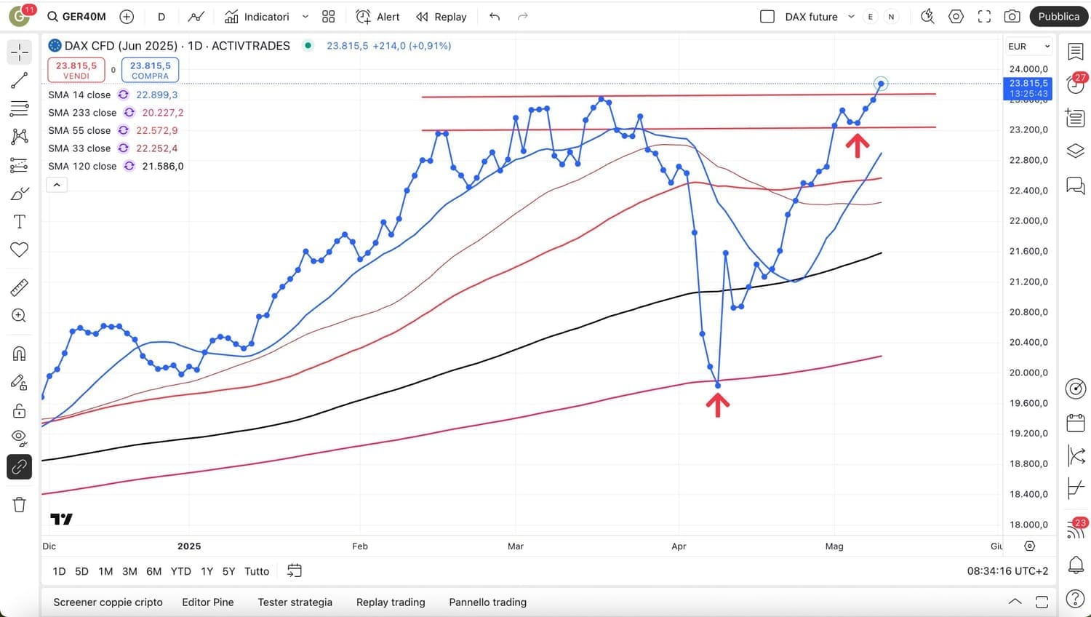Take a chart snapshot with camera icon

(1012, 17)
